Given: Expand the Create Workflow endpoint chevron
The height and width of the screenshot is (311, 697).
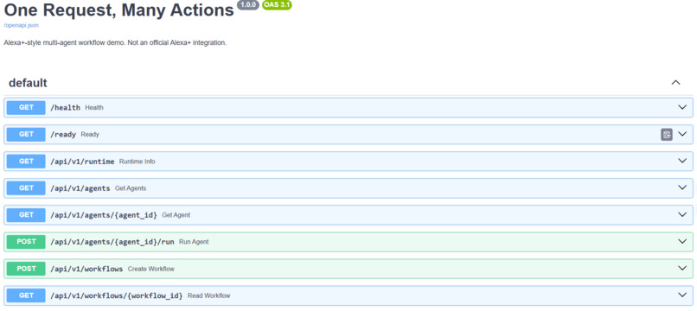Looking at the screenshot, I should [x=682, y=269].
